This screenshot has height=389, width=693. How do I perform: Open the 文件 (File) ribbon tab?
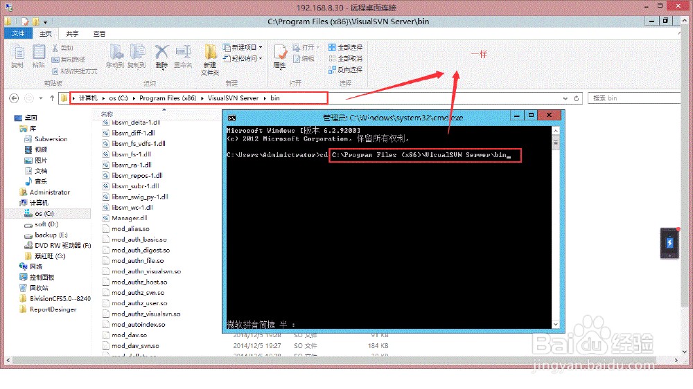(18, 33)
